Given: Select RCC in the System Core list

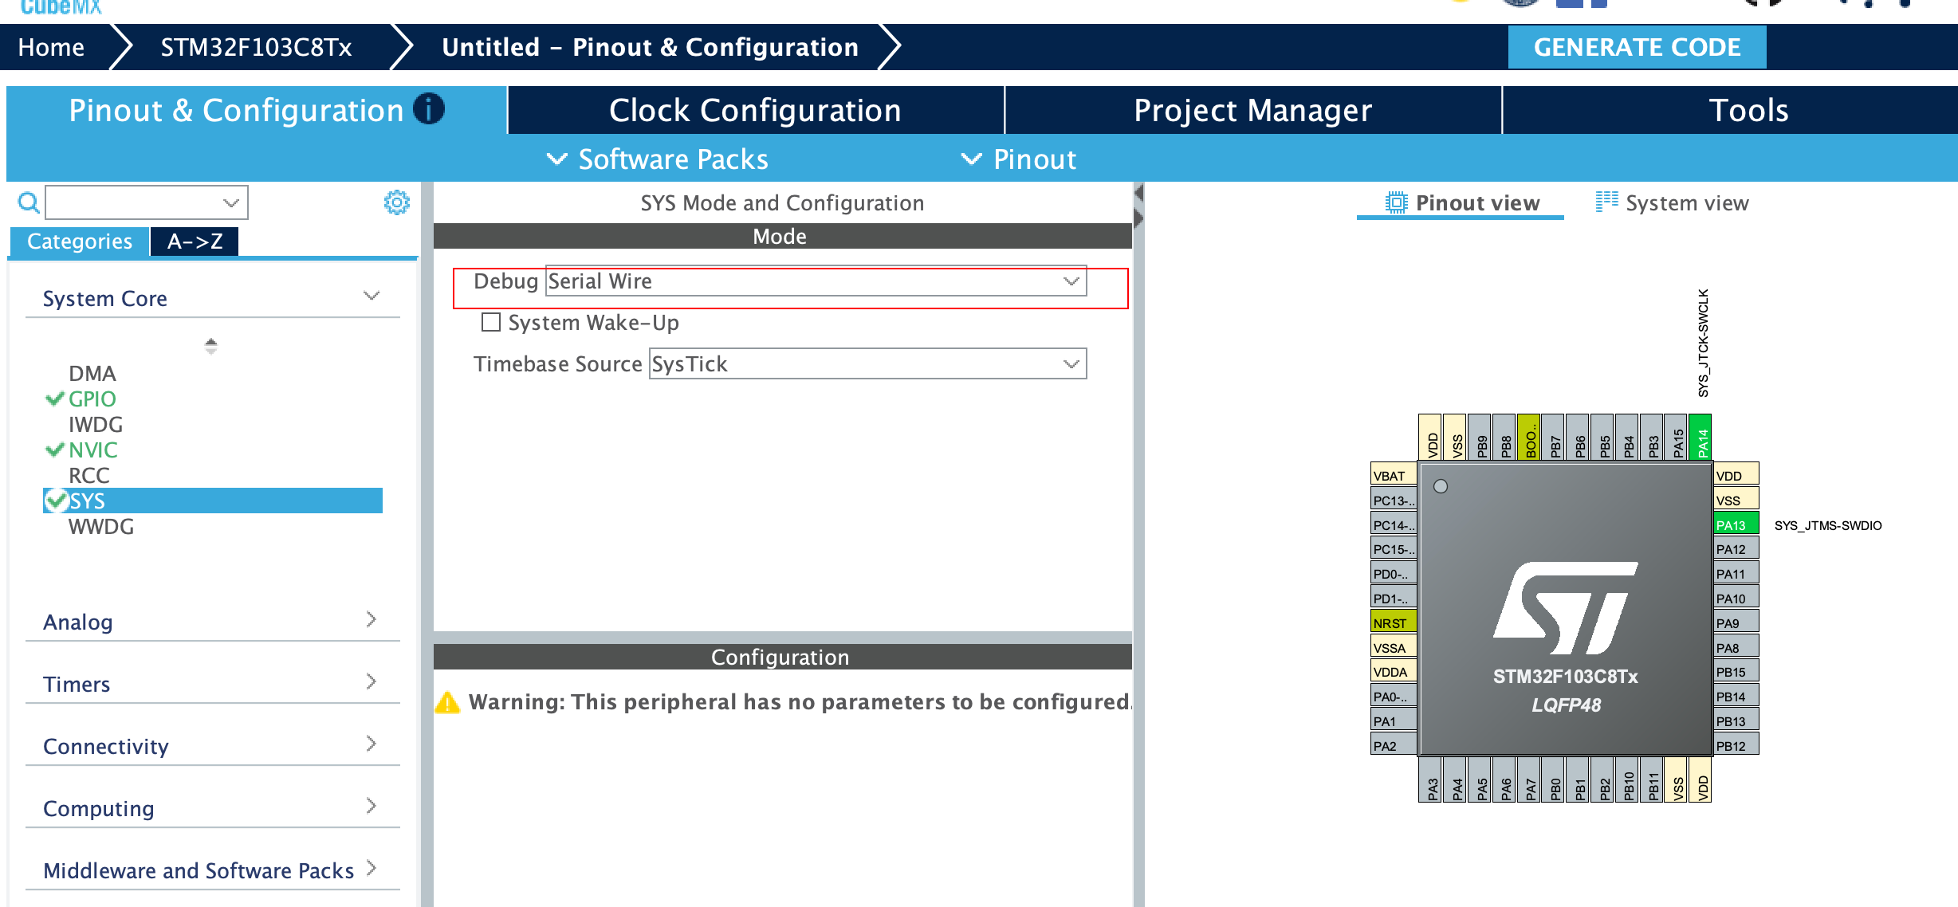Looking at the screenshot, I should pyautogui.click(x=89, y=475).
